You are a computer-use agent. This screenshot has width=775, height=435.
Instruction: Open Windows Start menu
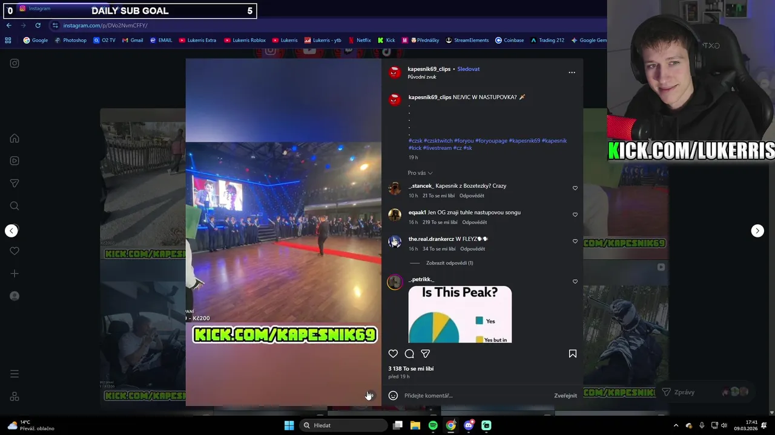click(x=289, y=425)
